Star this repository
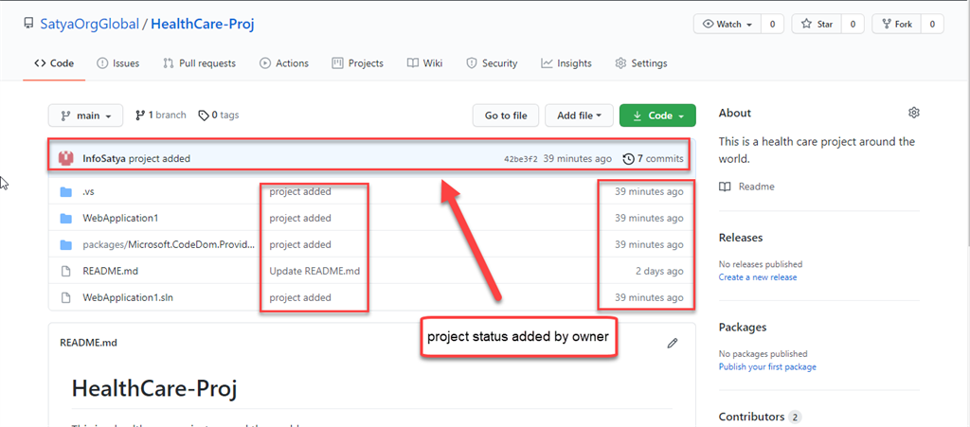Image resolution: width=970 pixels, height=427 pixels. pos(817,24)
